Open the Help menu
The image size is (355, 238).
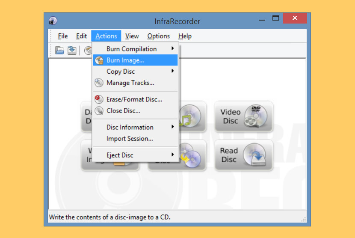click(185, 36)
